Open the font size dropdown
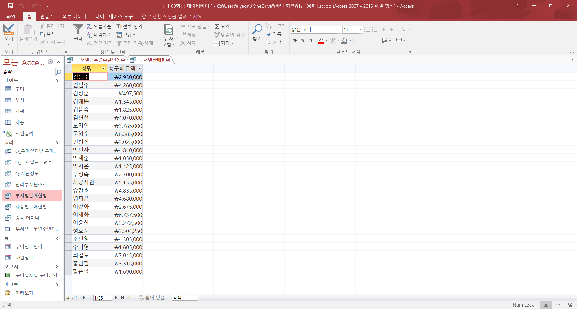 click(360, 29)
